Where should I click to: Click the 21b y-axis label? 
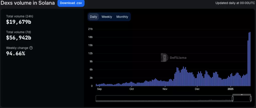(x=90, y=29)
